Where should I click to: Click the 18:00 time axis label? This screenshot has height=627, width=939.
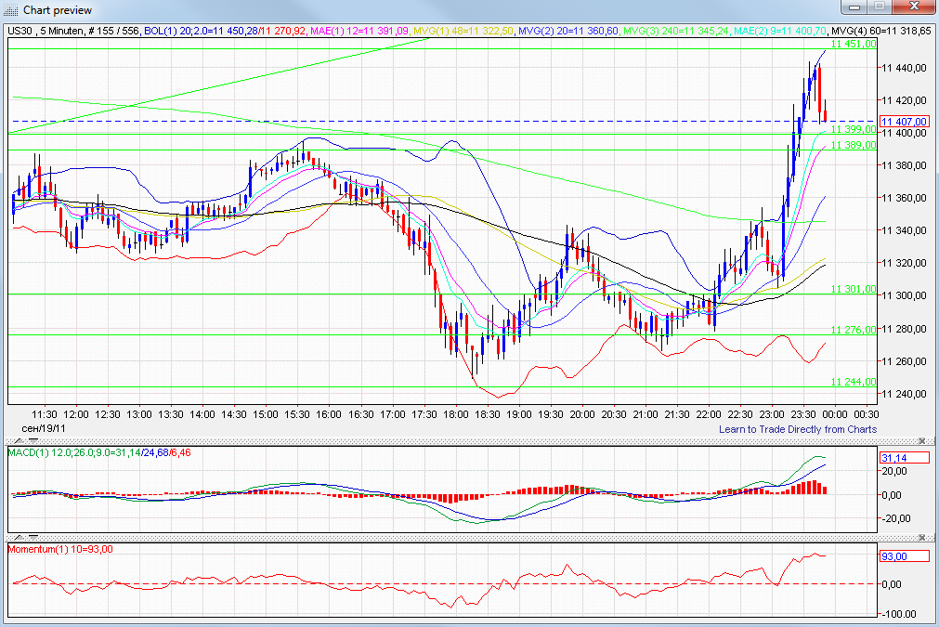pyautogui.click(x=456, y=414)
